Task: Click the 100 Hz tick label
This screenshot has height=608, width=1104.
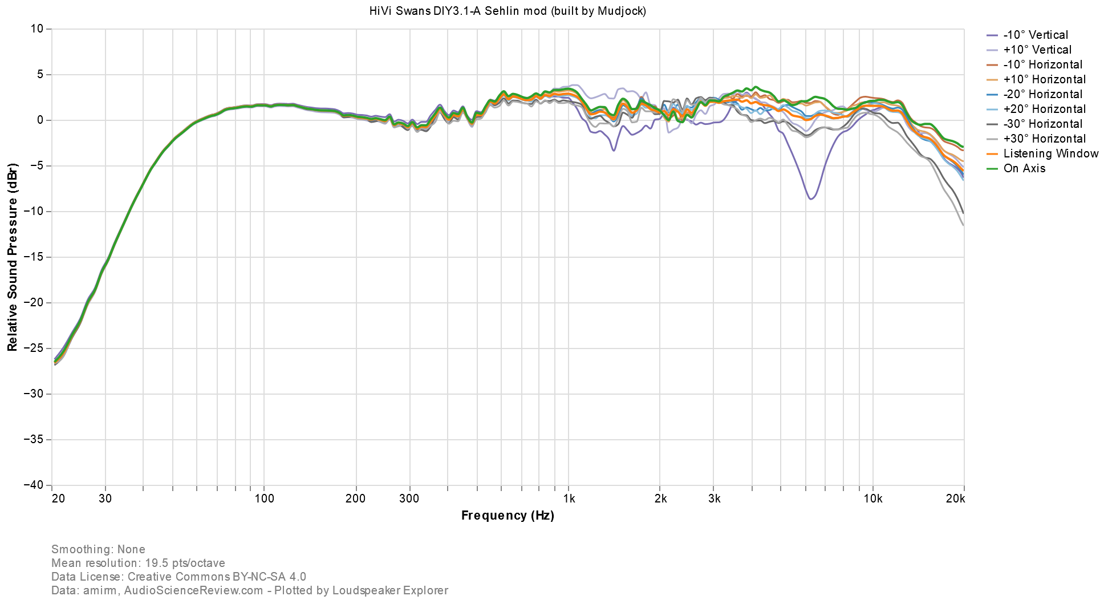Action: click(x=264, y=498)
